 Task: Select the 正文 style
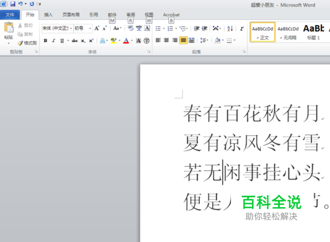coord(263,32)
